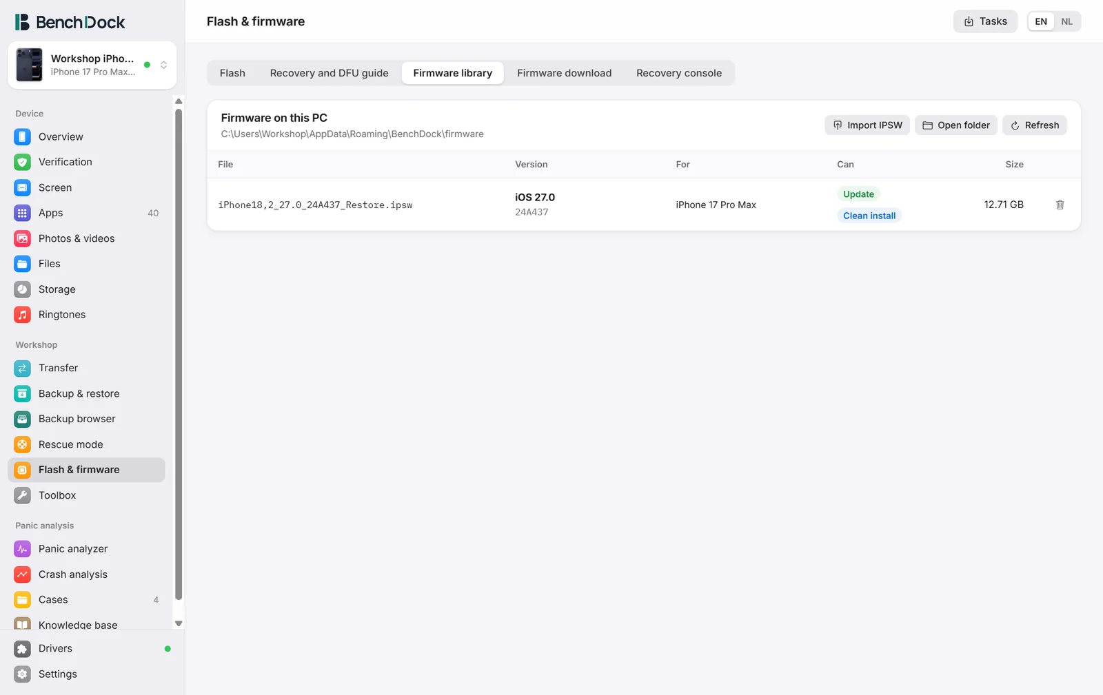
Task: Click the Import IPSW button
Action: (x=867, y=125)
